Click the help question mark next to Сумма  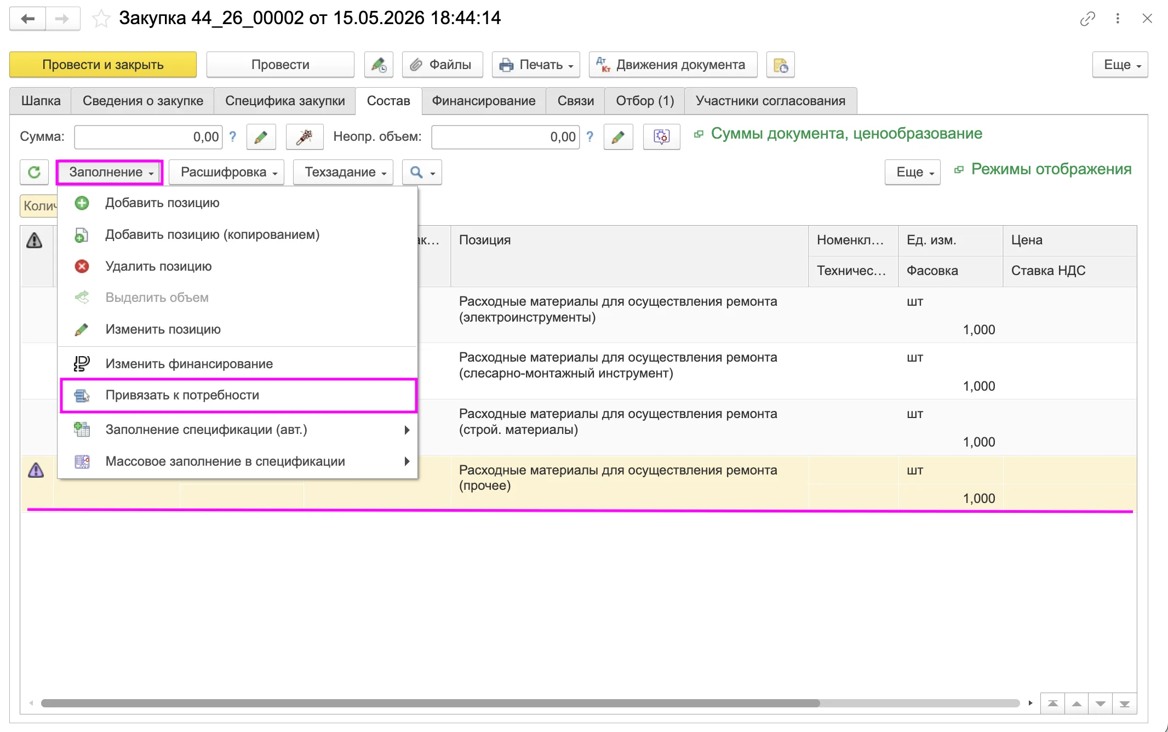[233, 137]
